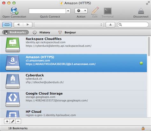Click the magnifier icon in search field

pos(120,25)
